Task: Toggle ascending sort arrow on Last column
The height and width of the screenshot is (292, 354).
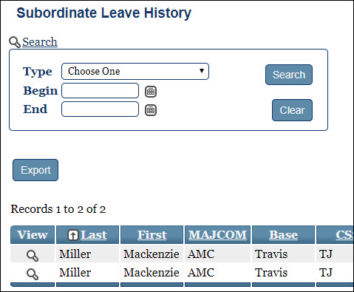Action: 73,235
